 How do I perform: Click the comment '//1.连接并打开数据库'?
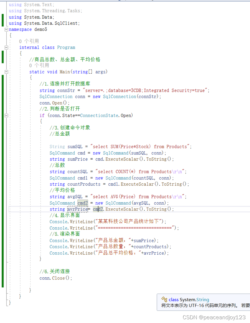pos(65,84)
